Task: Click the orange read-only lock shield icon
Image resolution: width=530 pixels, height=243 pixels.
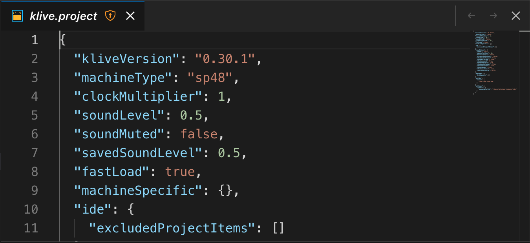Action: point(110,16)
